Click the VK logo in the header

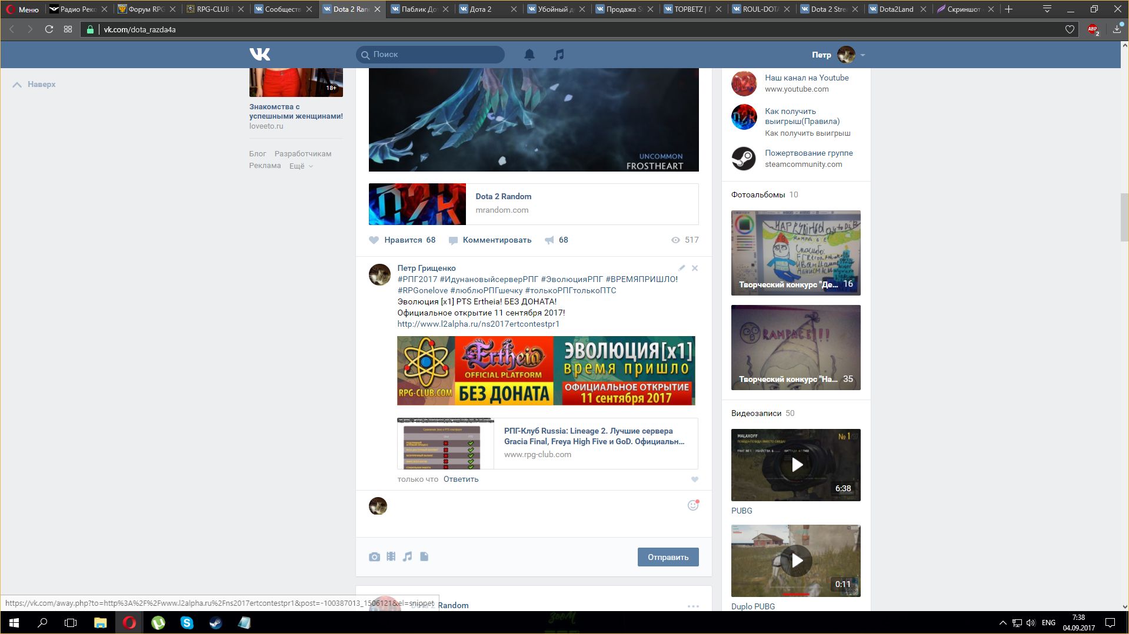[x=259, y=55]
